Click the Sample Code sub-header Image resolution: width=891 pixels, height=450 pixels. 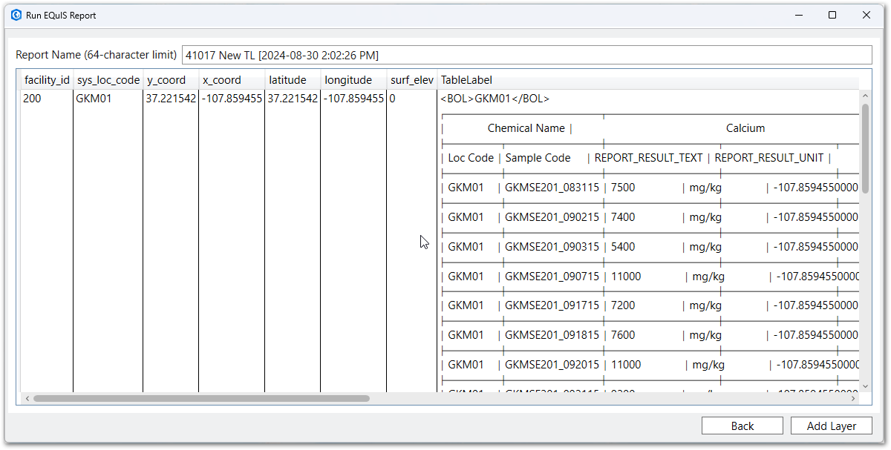click(538, 158)
